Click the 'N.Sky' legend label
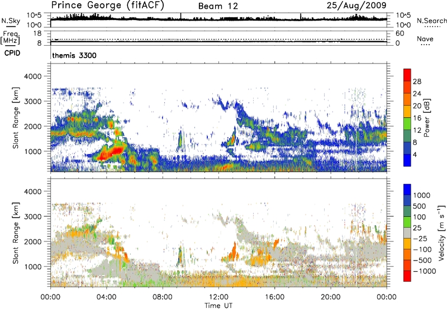This screenshot has width=447, height=309. [11, 21]
